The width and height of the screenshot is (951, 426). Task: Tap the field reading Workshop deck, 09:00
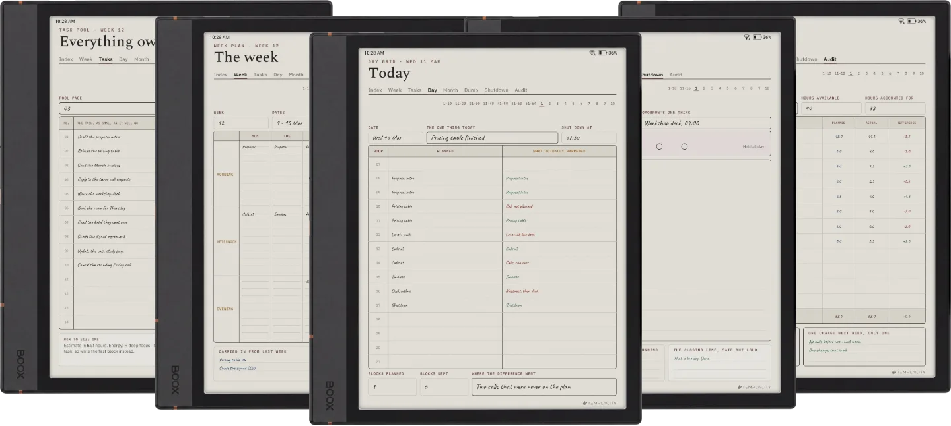tap(706, 123)
